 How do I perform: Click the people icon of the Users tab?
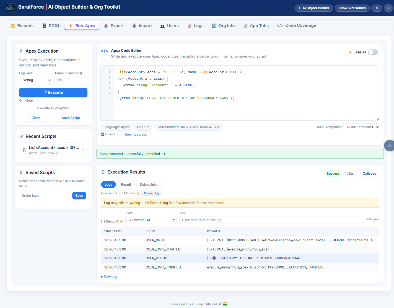click(x=163, y=26)
